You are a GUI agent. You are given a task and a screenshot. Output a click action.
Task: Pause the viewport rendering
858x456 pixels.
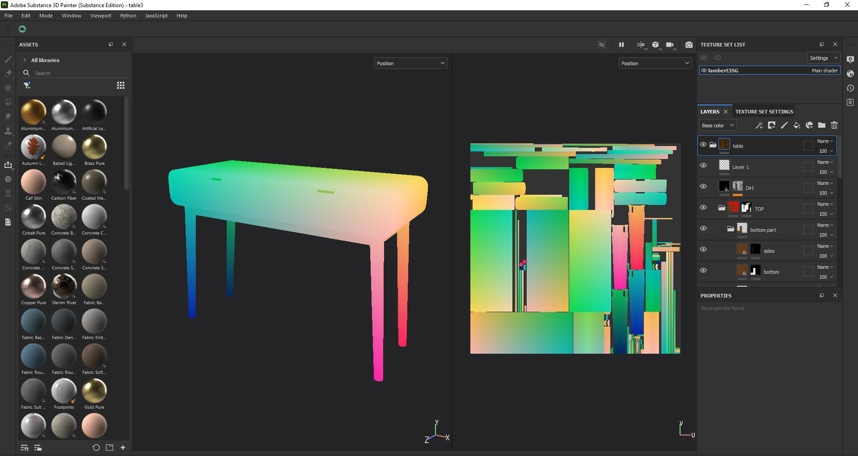click(x=621, y=45)
